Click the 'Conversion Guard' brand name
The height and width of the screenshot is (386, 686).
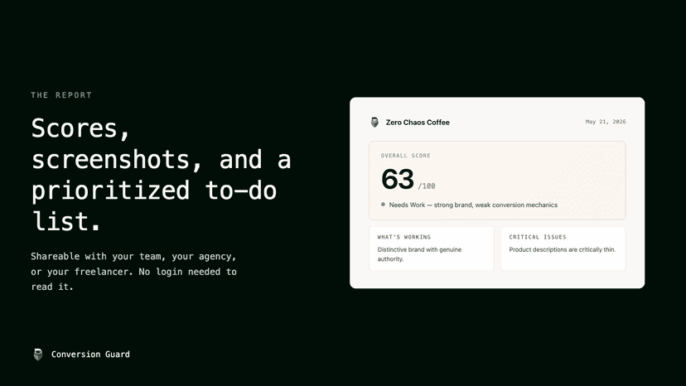90,354
